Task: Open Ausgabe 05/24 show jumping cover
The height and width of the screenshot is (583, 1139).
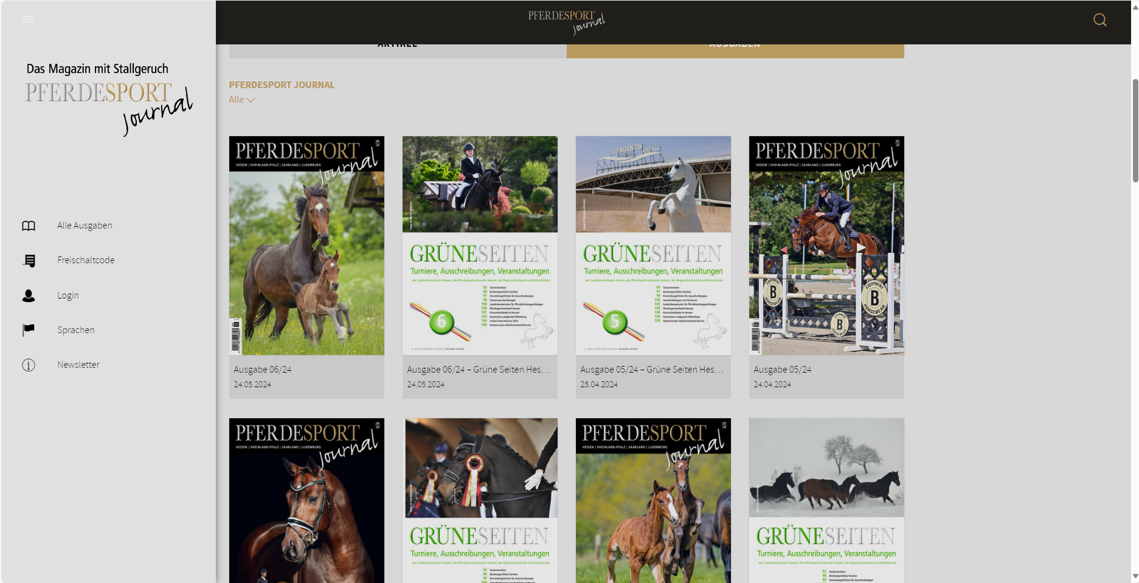Action: tap(826, 246)
